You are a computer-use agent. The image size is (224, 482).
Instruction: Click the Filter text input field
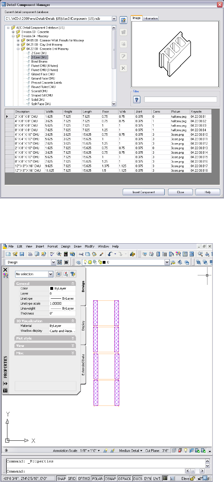tap(181, 99)
